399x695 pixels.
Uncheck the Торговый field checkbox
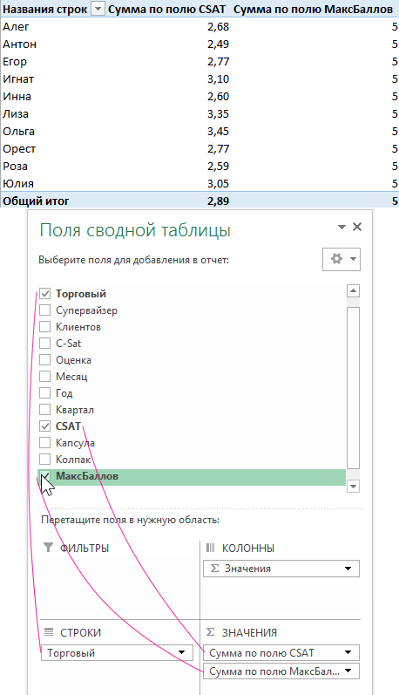pyautogui.click(x=44, y=293)
